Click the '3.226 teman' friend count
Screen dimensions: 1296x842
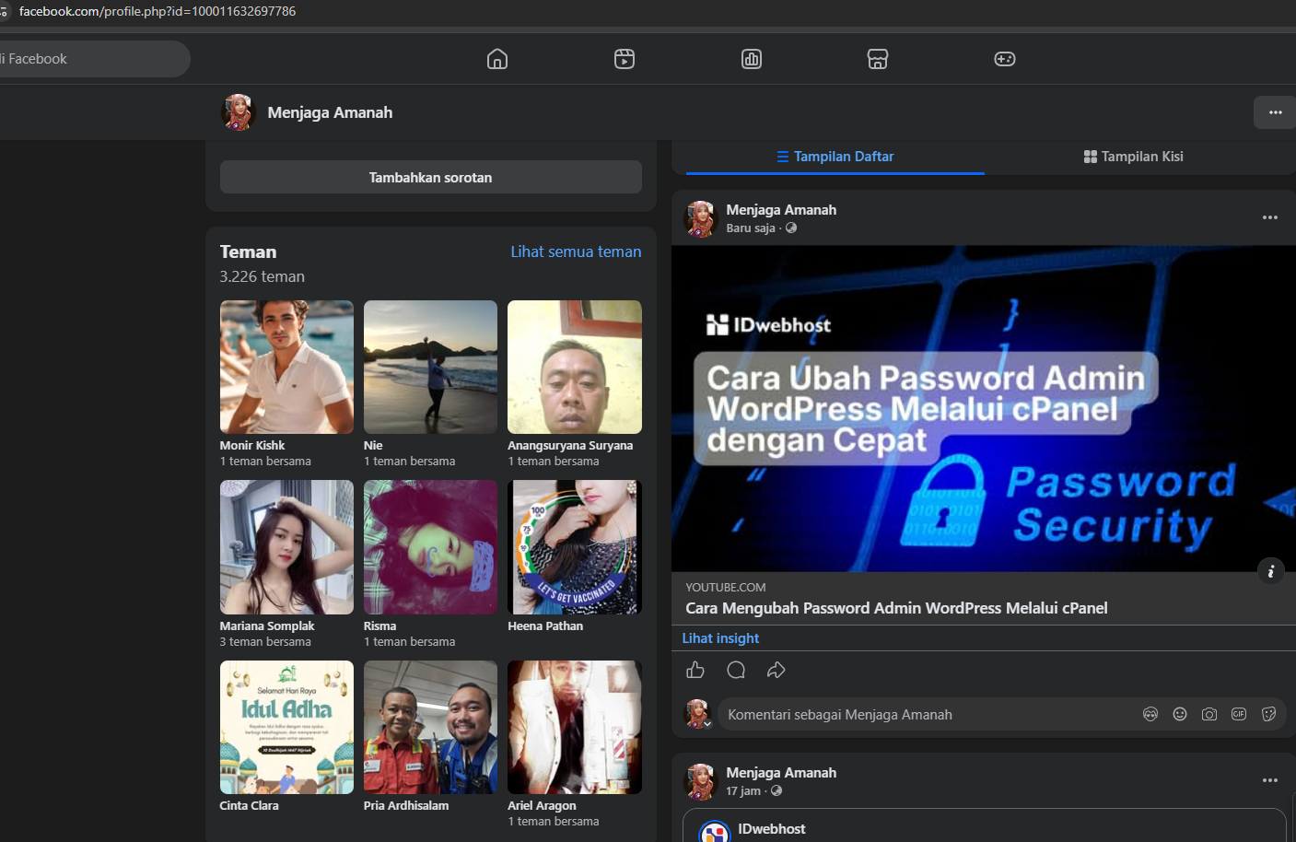click(262, 276)
